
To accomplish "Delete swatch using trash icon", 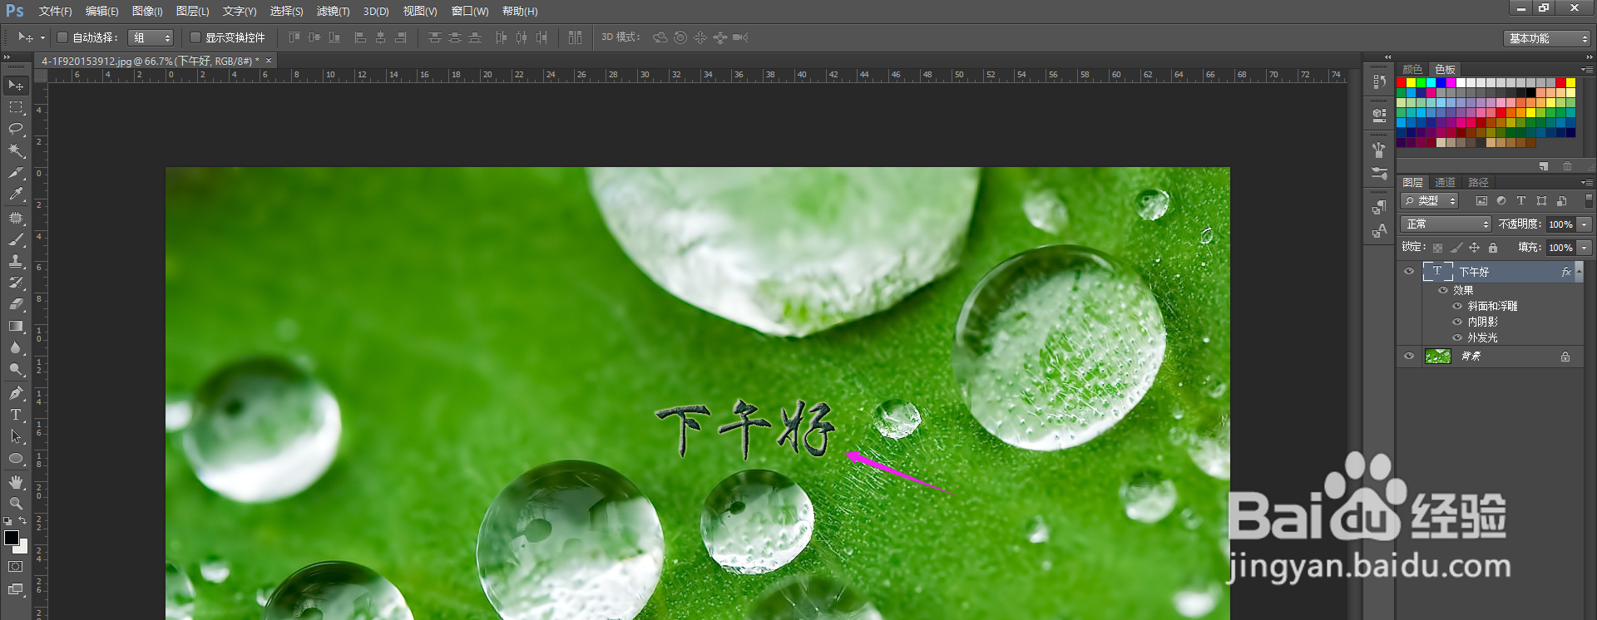I will (x=1567, y=166).
